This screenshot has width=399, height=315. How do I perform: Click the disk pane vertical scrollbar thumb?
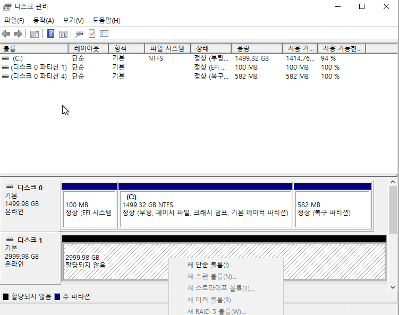coord(393,210)
